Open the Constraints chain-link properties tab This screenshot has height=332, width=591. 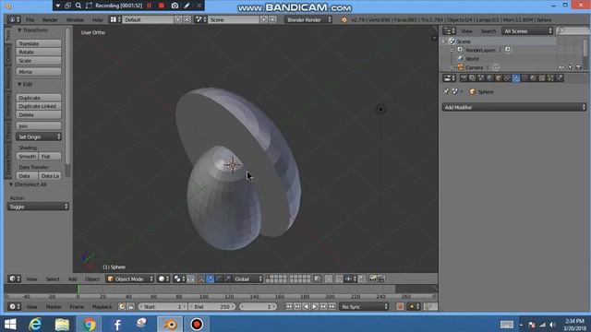coord(507,77)
